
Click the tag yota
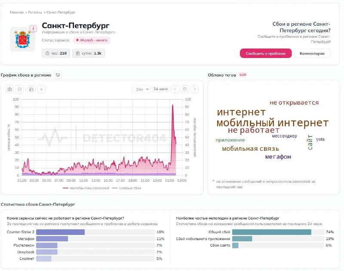pos(320,139)
